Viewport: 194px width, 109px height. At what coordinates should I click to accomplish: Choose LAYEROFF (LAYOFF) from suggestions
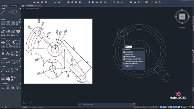tap(133, 64)
